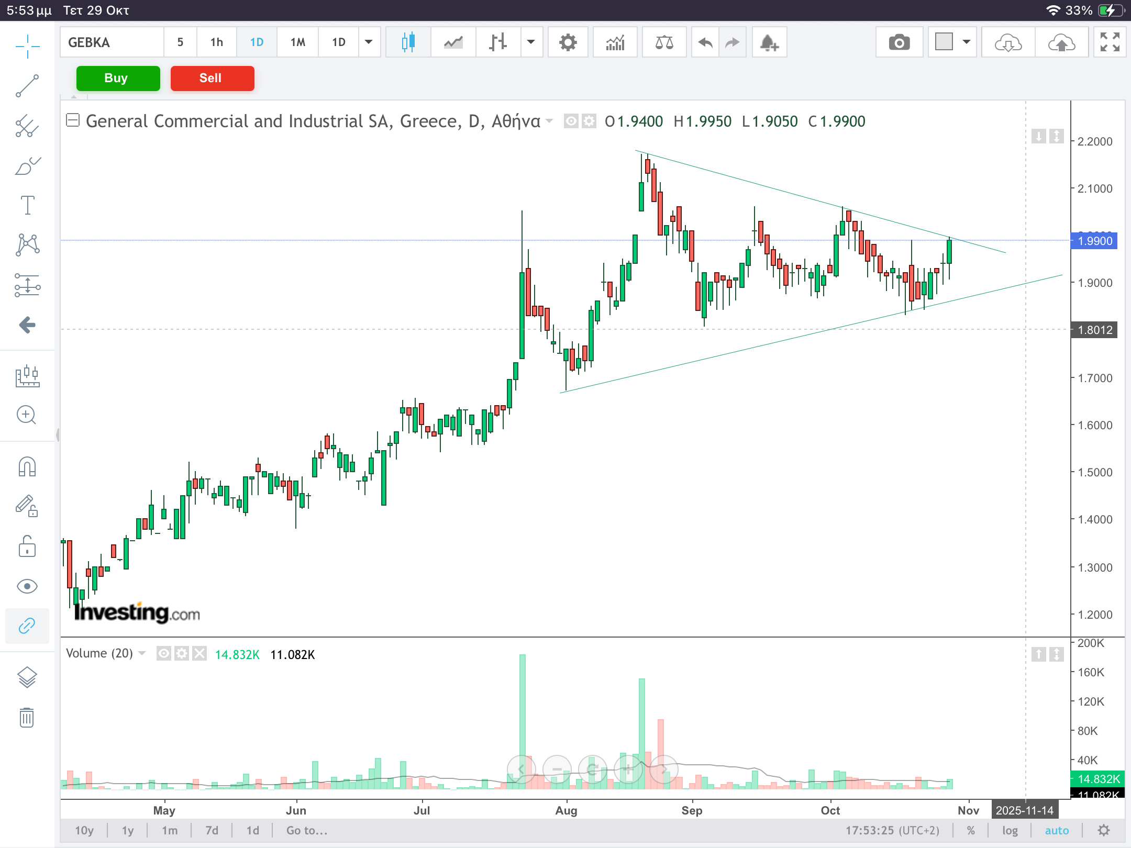This screenshot has height=848, width=1131.
Task: Open the chart settings gear
Action: 568,42
